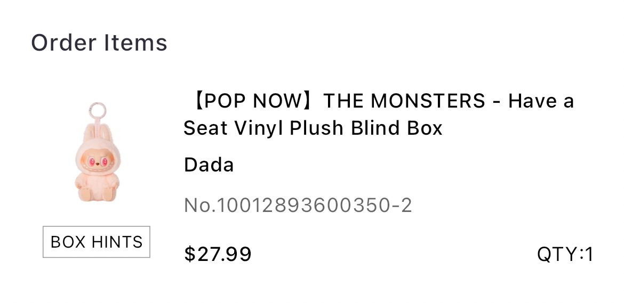Screen dimensions: 624x303
Task: Click the QTY:1 quantity label
Action: pyautogui.click(x=565, y=254)
